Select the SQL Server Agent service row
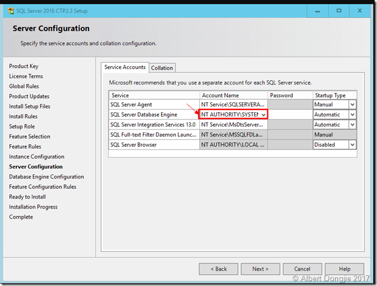Viewport: 377px width, 286px height. tap(154, 105)
